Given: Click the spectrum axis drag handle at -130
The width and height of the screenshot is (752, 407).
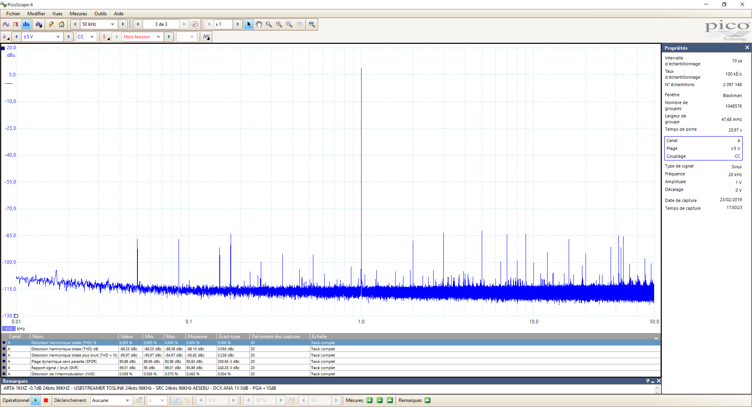Looking at the screenshot, I should tap(16, 316).
